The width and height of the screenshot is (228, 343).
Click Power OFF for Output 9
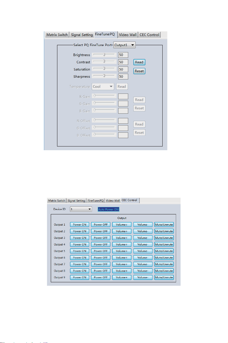(x=101, y=277)
